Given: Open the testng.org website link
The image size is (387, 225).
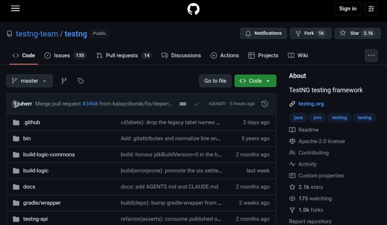Looking at the screenshot, I should tap(311, 104).
